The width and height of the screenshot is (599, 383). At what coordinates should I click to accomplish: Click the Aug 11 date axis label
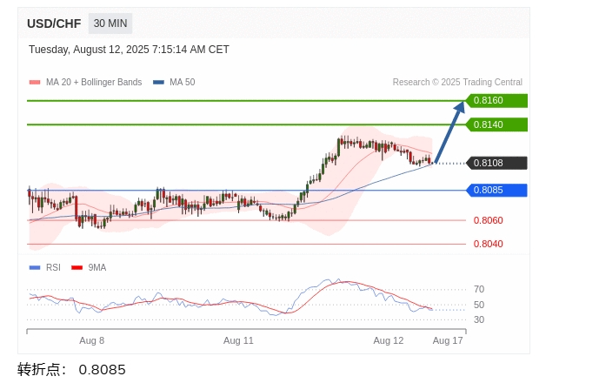(238, 340)
